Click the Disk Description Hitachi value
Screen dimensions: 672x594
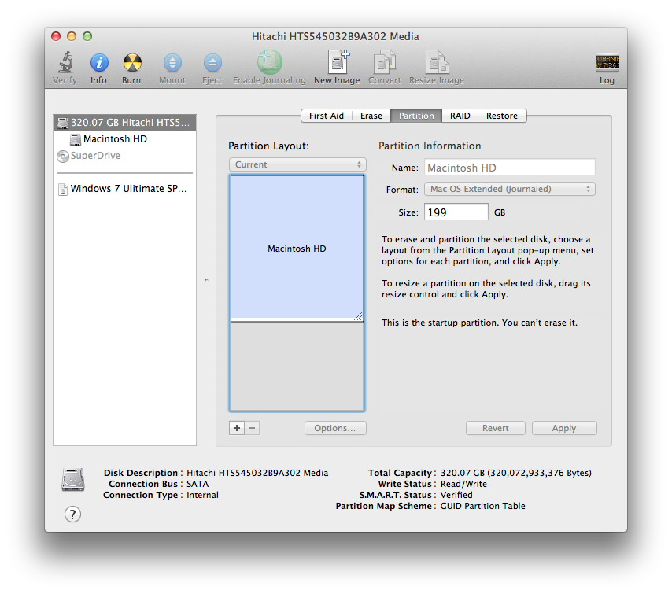coord(257,473)
